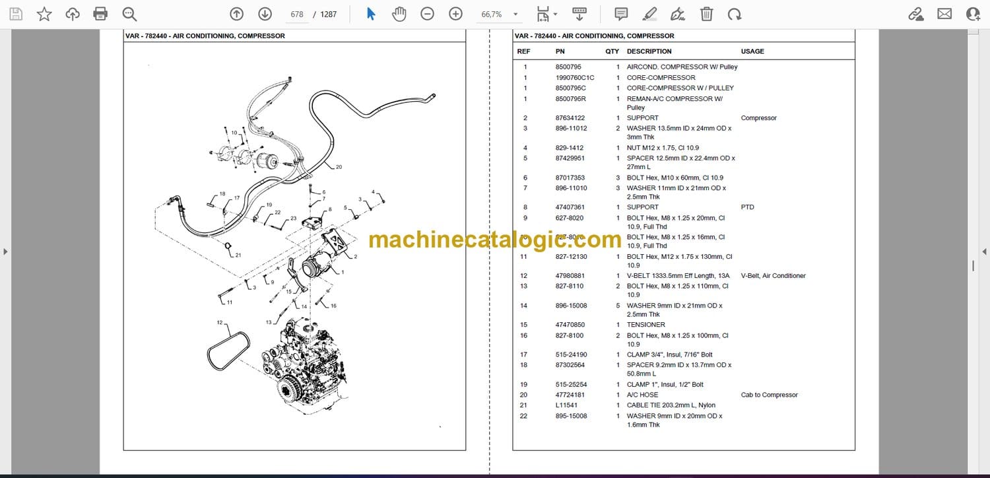Screen dimensions: 990x478
Task: Switch to the hand pan tool
Action: pyautogui.click(x=399, y=14)
